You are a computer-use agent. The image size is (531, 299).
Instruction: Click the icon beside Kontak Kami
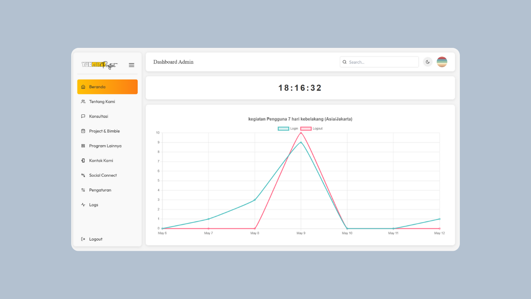[x=83, y=160]
